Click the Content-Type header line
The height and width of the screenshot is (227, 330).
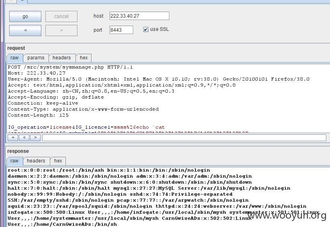83,109
